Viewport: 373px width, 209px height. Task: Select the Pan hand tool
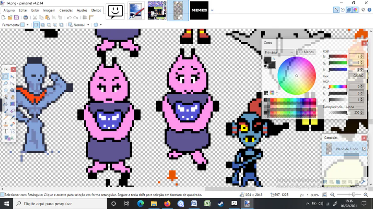(x=12, y=97)
